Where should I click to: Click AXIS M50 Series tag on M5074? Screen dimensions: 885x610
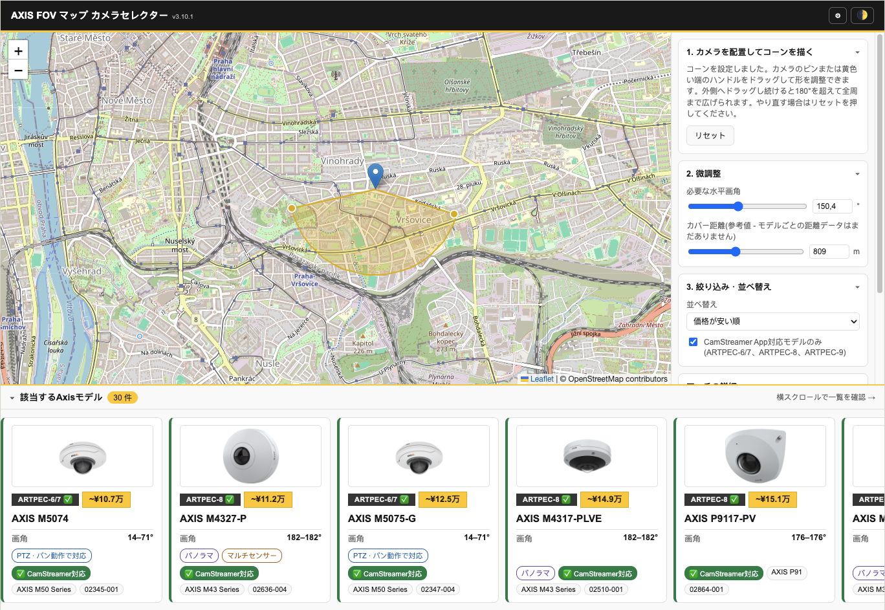44,589
